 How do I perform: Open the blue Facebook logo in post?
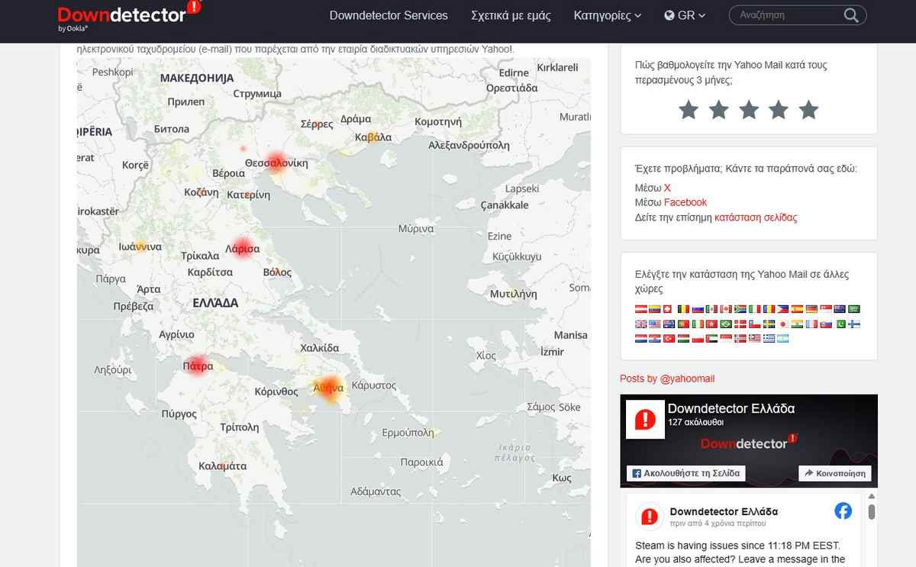click(843, 511)
